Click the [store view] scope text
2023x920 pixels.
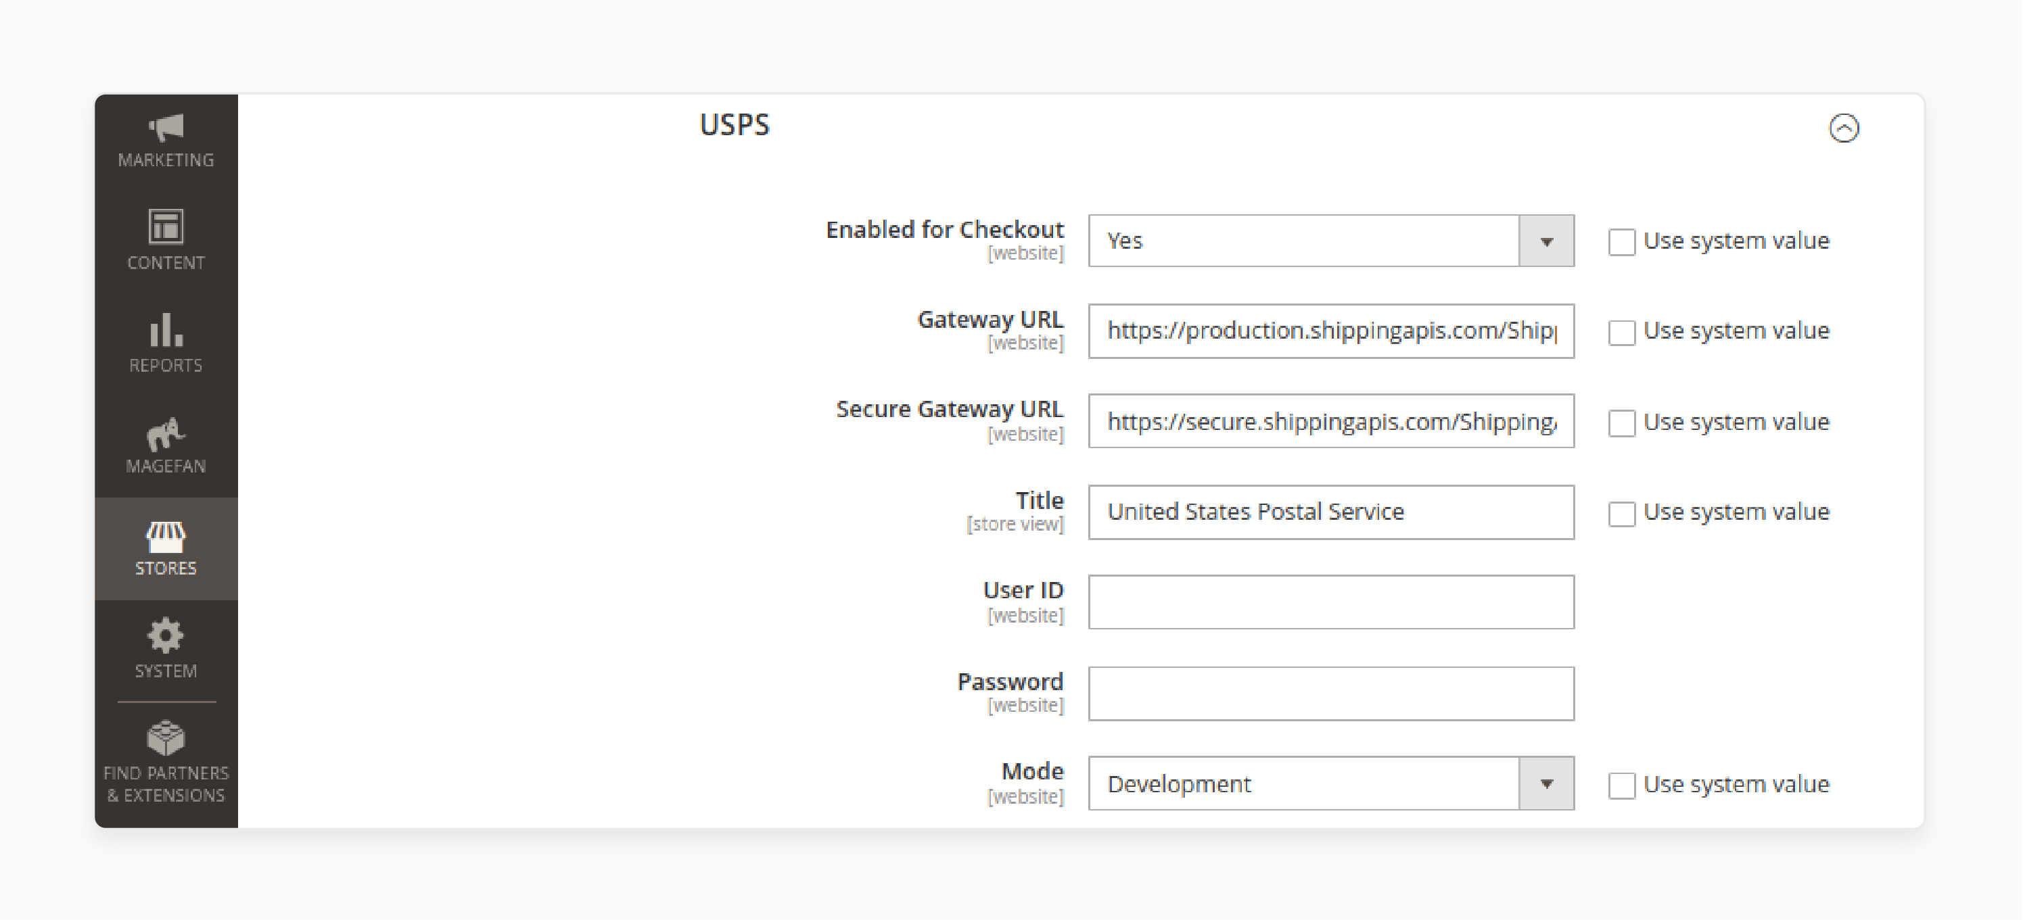pyautogui.click(x=1015, y=525)
